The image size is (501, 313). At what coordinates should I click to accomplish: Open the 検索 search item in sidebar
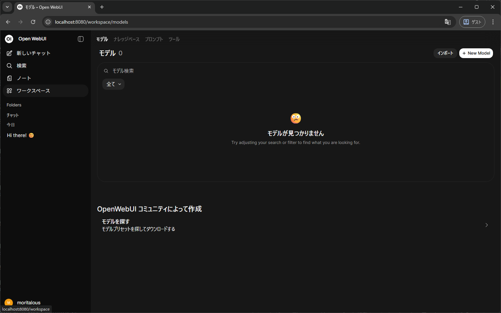click(x=45, y=66)
